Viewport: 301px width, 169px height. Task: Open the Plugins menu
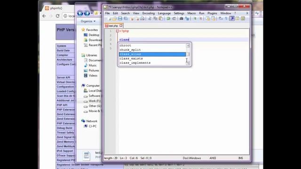(212, 13)
